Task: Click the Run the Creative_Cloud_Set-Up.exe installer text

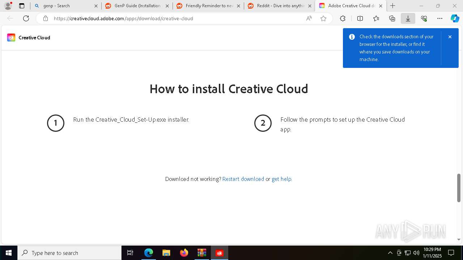Action: point(131,120)
